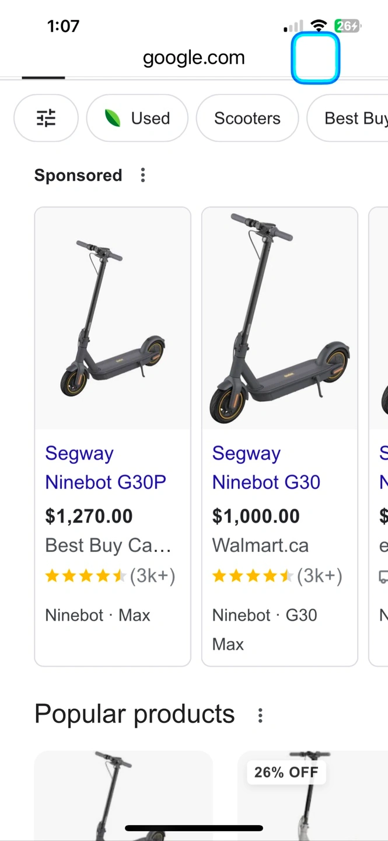Toggle the Scooters filter chip
Screen dimensions: 388x841
(x=247, y=118)
